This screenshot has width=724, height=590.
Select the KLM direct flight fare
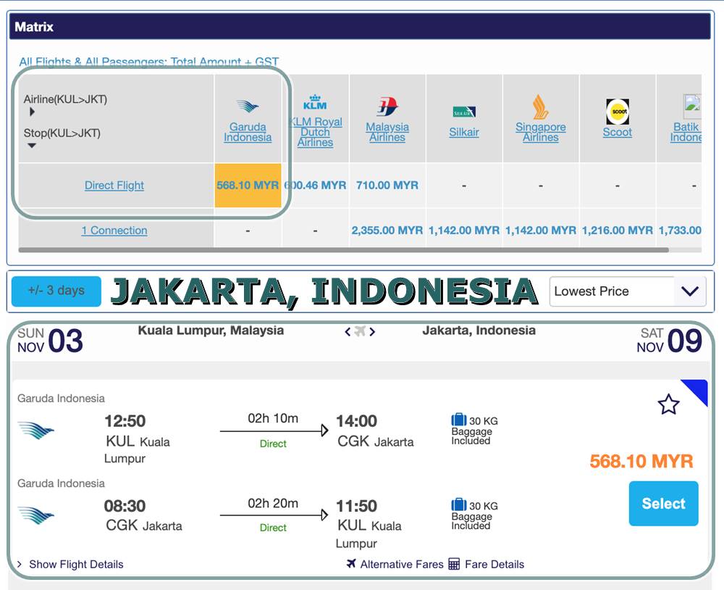pos(316,186)
